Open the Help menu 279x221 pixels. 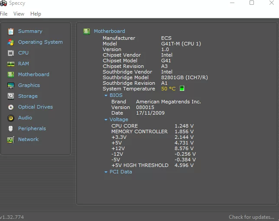pos(36,14)
